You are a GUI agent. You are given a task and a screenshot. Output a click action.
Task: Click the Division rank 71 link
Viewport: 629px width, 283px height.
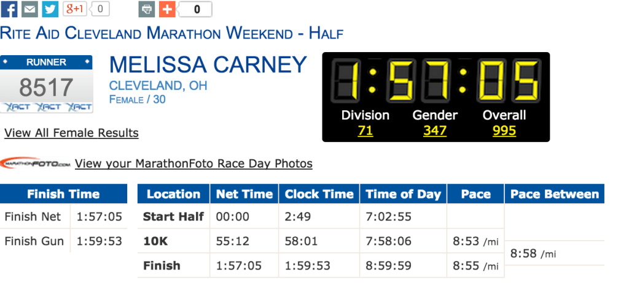click(365, 130)
